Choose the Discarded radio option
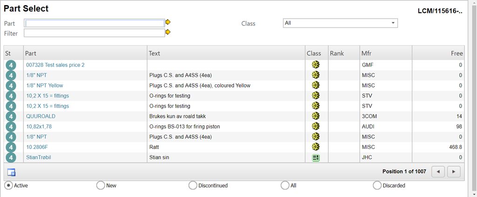 click(377, 185)
